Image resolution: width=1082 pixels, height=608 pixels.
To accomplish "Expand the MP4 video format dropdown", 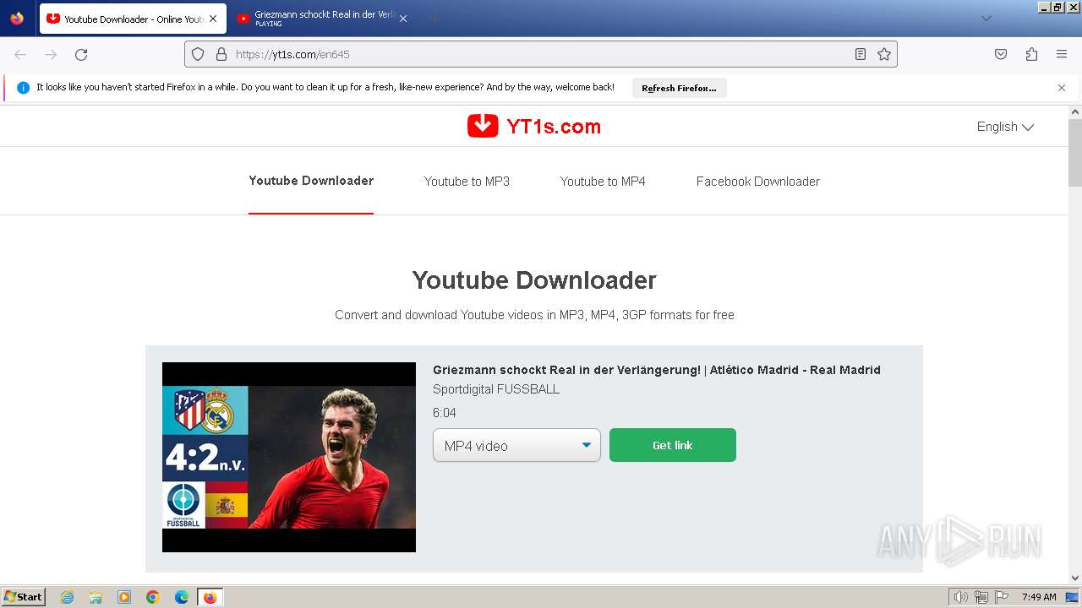I will click(x=516, y=445).
